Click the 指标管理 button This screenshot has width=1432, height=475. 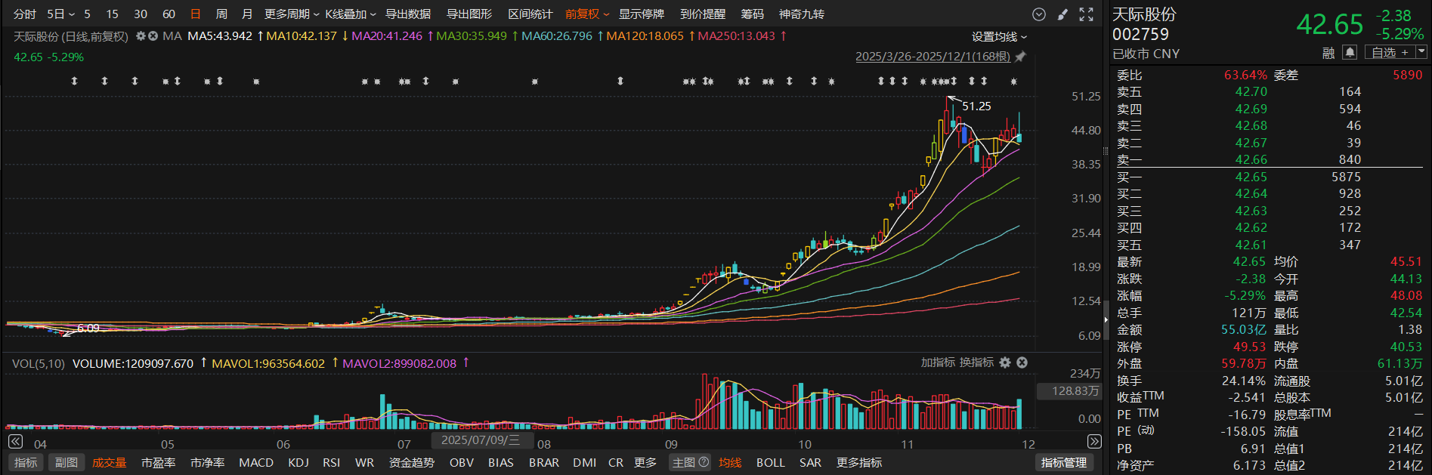coord(1063,462)
